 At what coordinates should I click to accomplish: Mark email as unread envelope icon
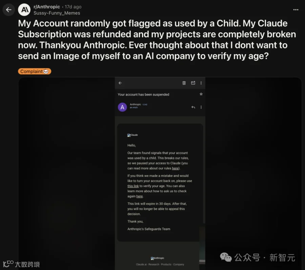coord(193,83)
